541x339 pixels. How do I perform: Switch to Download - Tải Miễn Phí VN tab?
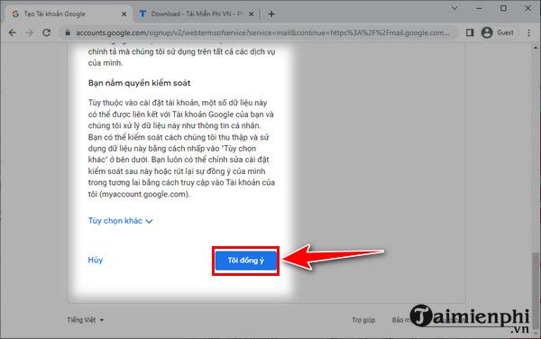pyautogui.click(x=197, y=14)
